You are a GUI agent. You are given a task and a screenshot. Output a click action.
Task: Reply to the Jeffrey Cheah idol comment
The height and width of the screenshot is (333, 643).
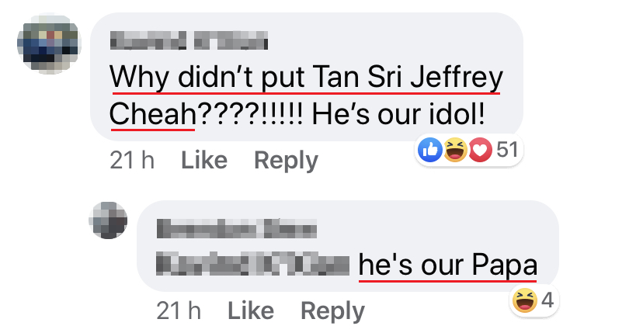click(x=287, y=161)
